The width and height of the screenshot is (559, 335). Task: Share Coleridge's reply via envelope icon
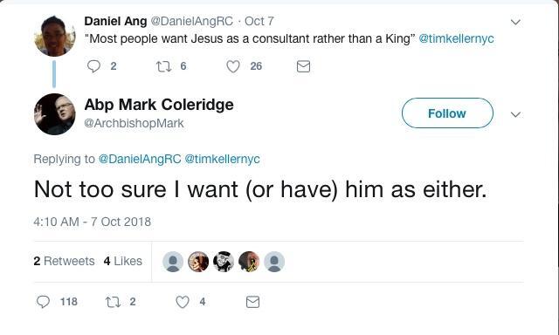pos(252,302)
